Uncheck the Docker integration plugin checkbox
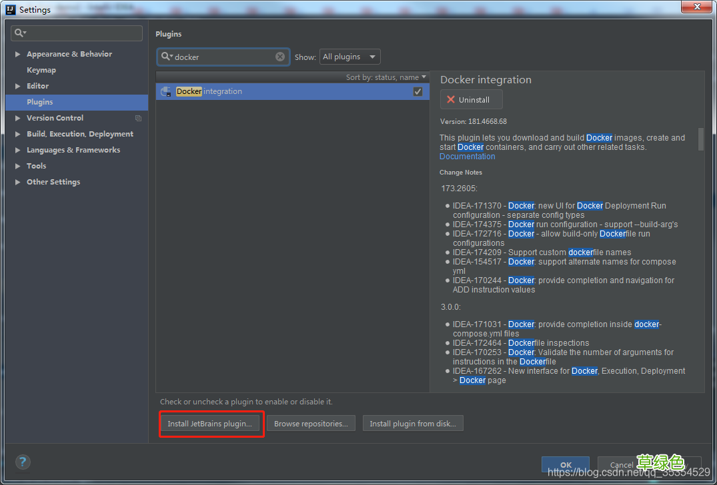The image size is (717, 485). (418, 91)
